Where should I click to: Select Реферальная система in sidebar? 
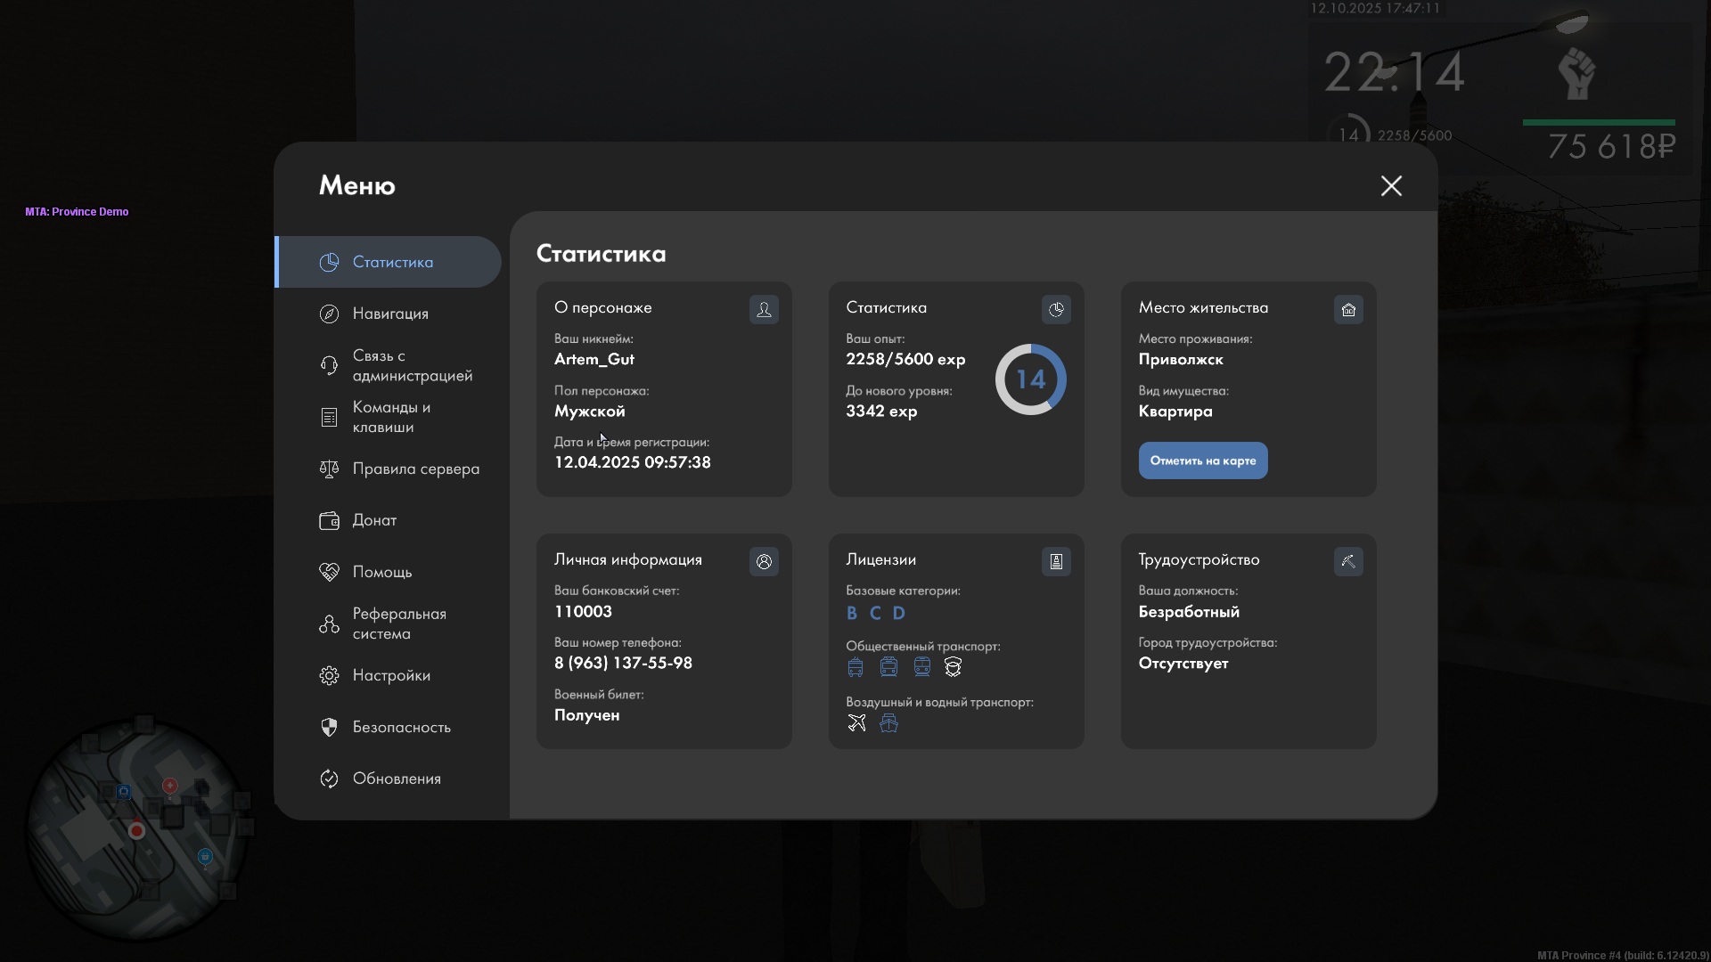397,624
